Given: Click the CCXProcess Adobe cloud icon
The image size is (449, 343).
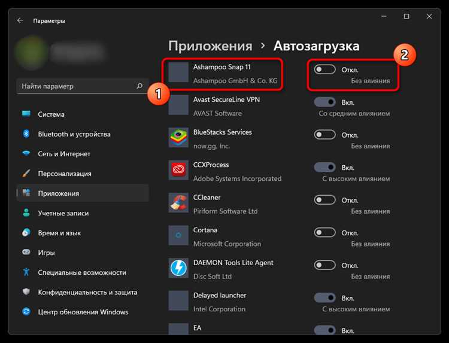Looking at the screenshot, I should (178, 170).
